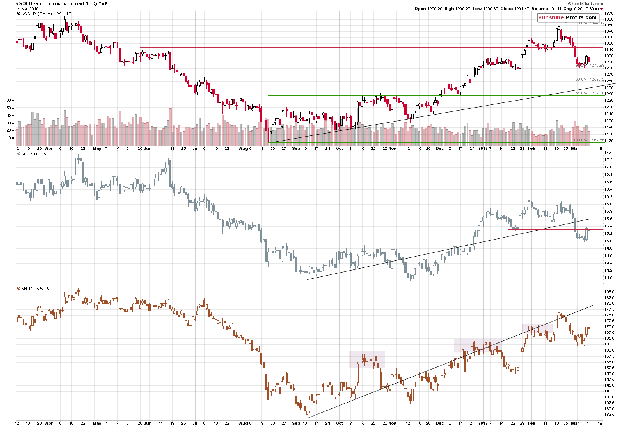621x427 pixels.
Task: Click 'Feb' on the bottom HUI date axis
Action: click(x=531, y=423)
